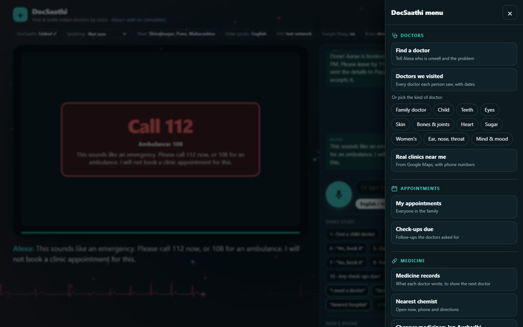This screenshot has height=327, width=523.
Task: Choose the Women's chip
Action: point(406,139)
